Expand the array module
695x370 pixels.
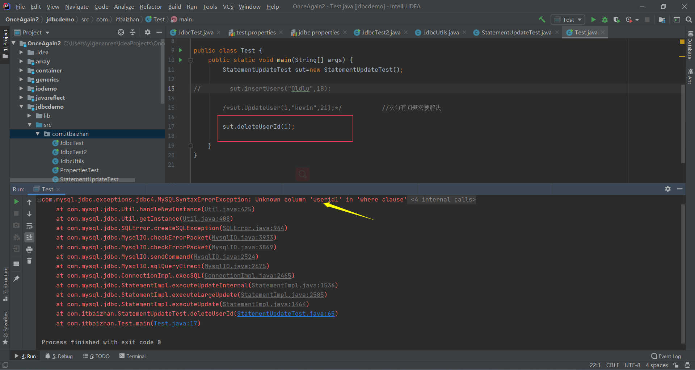coord(21,61)
